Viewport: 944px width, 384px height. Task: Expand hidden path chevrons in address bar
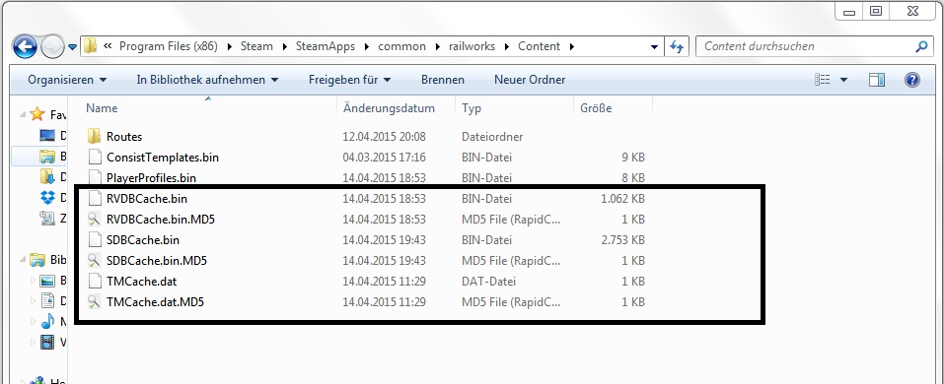108,46
